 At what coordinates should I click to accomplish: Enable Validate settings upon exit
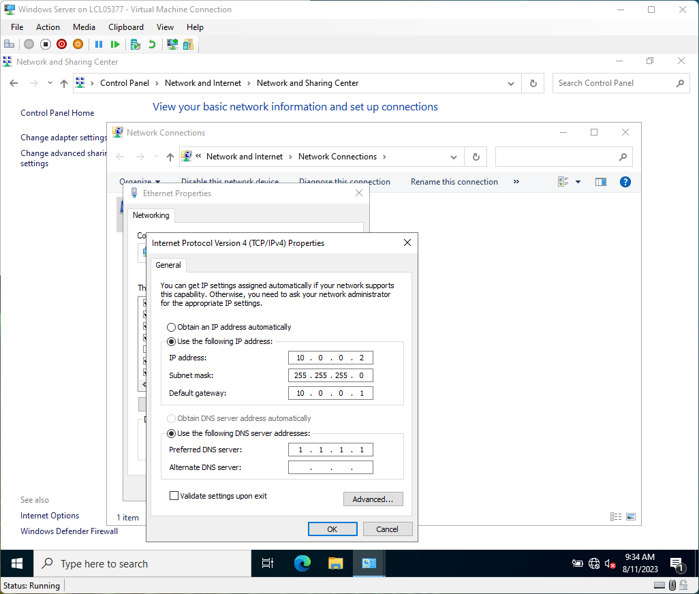coord(174,495)
